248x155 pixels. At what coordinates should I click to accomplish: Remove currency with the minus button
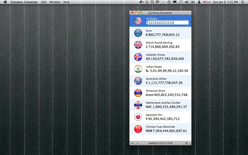pos(138,143)
